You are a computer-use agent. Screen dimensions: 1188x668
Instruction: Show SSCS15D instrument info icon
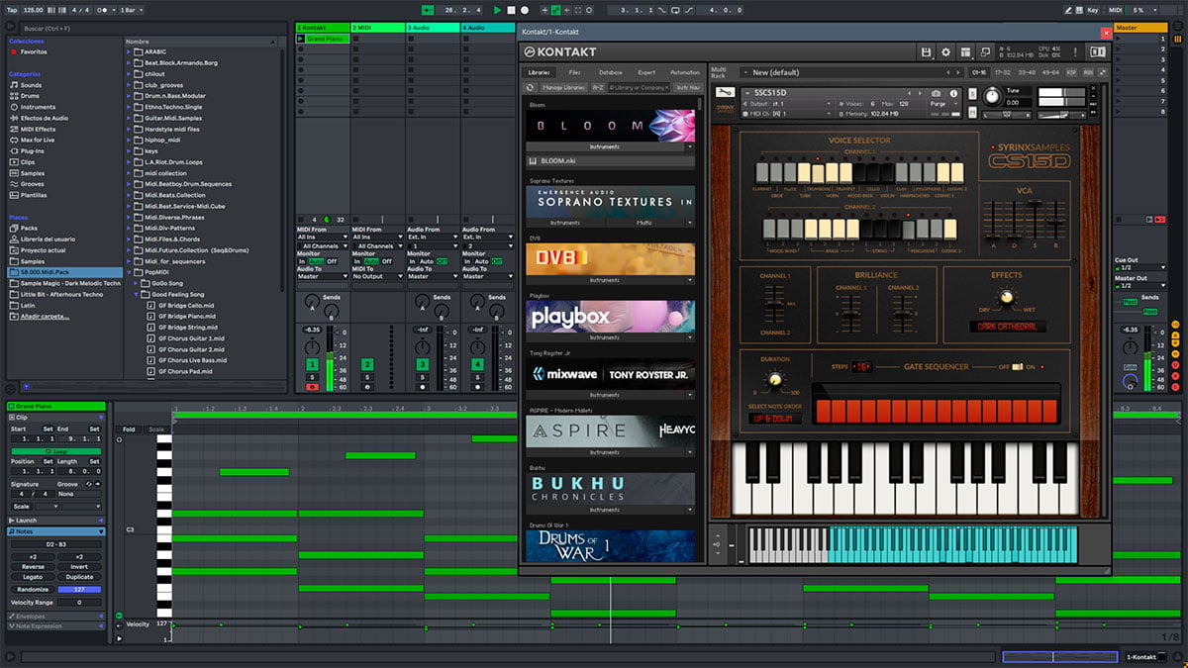951,93
